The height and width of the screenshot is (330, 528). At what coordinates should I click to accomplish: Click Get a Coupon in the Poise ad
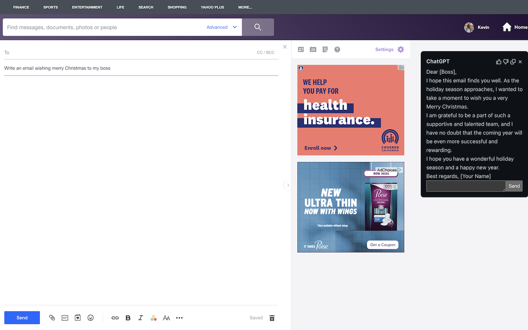[382, 245]
